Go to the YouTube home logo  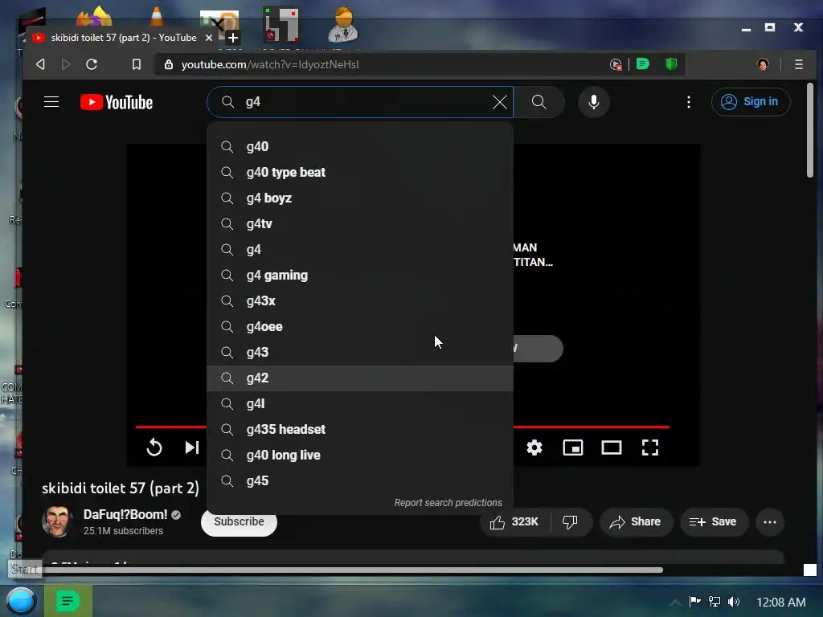pyautogui.click(x=117, y=102)
